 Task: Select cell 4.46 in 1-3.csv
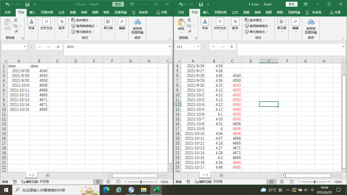pos(214,167)
